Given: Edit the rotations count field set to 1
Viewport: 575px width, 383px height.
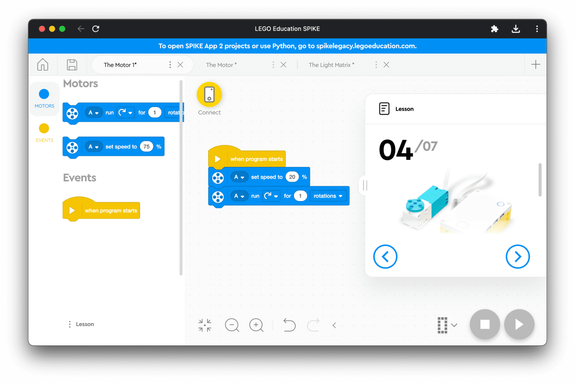Looking at the screenshot, I should (299, 195).
